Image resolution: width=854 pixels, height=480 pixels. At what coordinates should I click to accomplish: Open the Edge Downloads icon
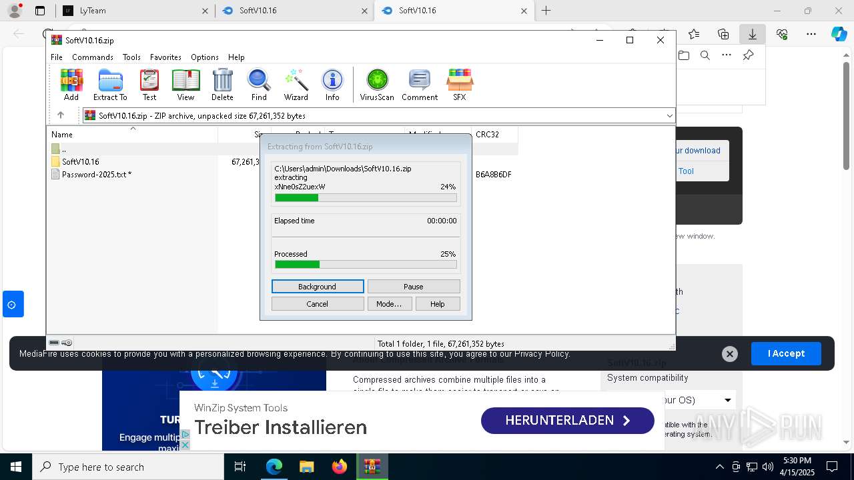click(753, 34)
